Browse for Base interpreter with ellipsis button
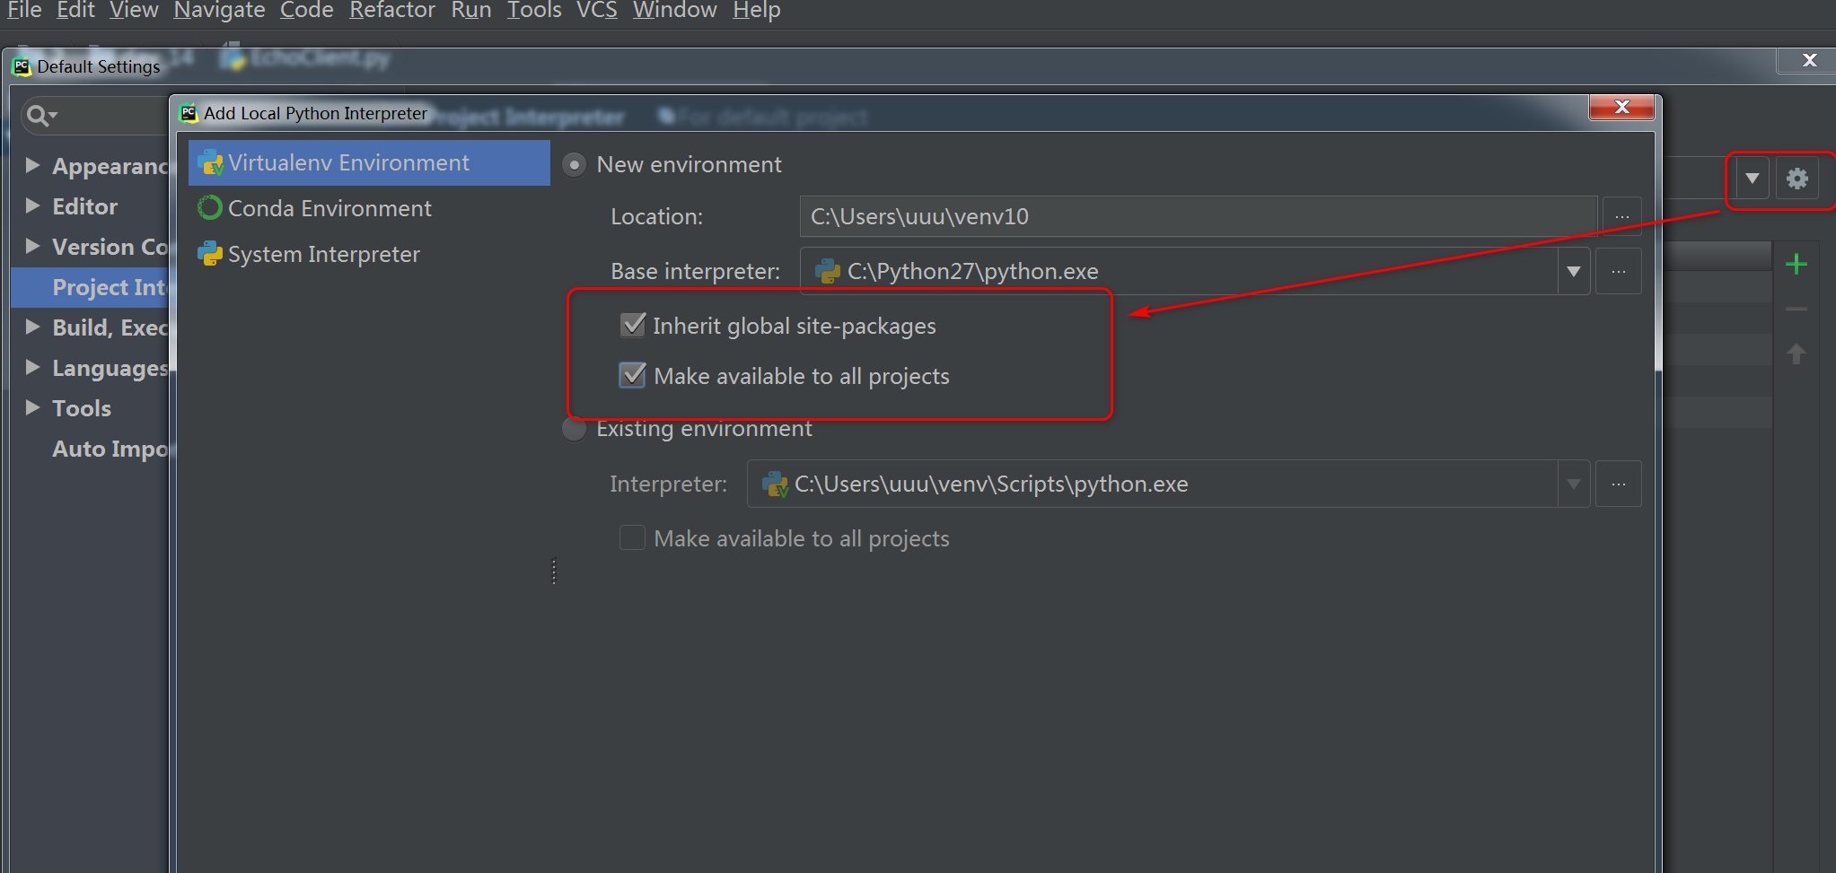This screenshot has height=873, width=1836. [1619, 271]
